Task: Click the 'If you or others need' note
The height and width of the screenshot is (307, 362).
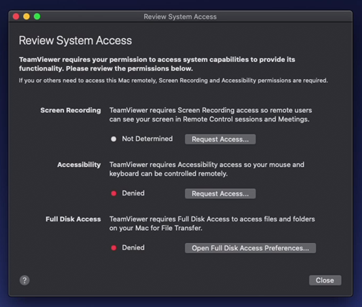Action: point(173,81)
